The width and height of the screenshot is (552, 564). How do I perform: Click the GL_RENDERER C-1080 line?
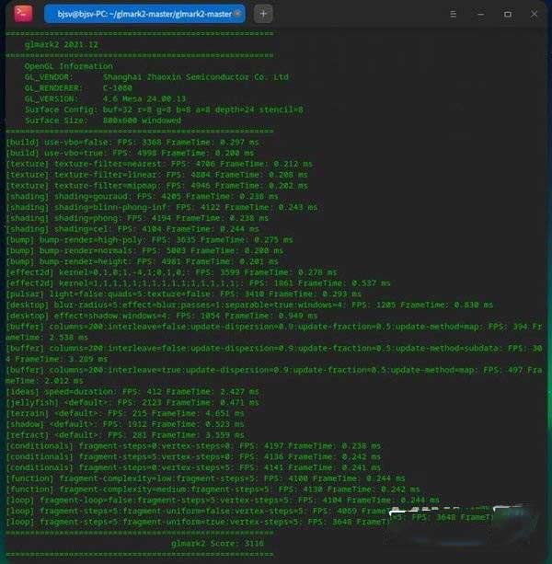click(78, 87)
